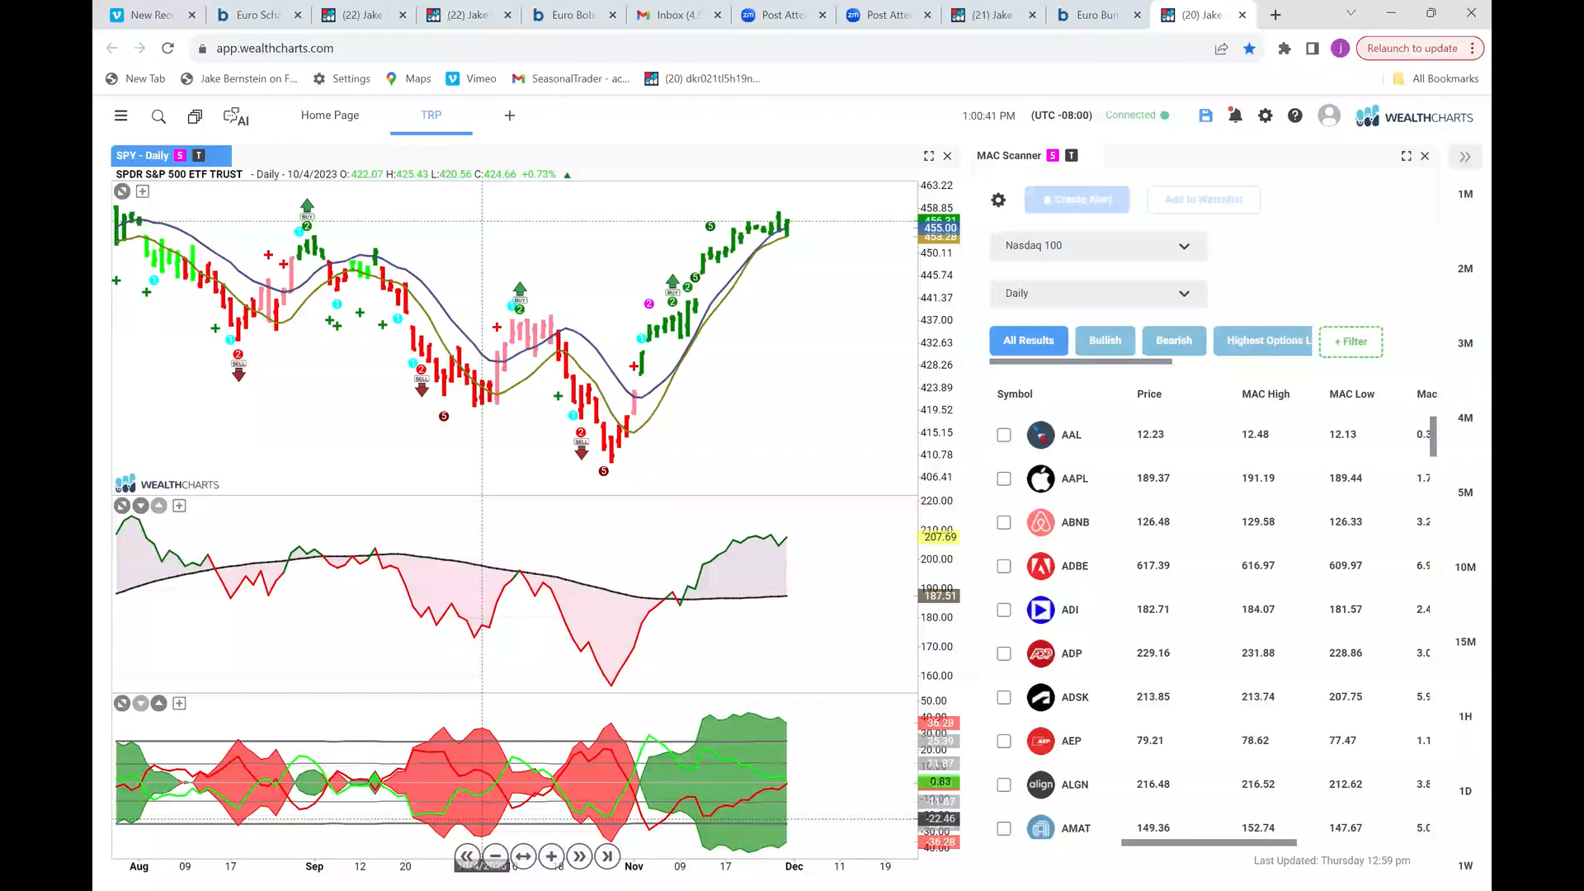Viewport: 1584px width, 891px height.
Task: Add a new workspace tab
Action: [x=510, y=115]
